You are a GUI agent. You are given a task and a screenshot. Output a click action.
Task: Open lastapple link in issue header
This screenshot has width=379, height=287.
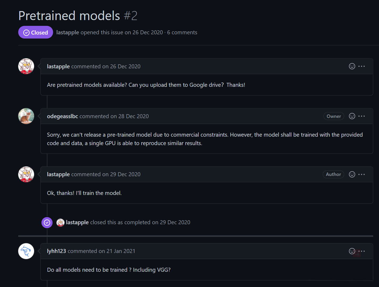68,32
